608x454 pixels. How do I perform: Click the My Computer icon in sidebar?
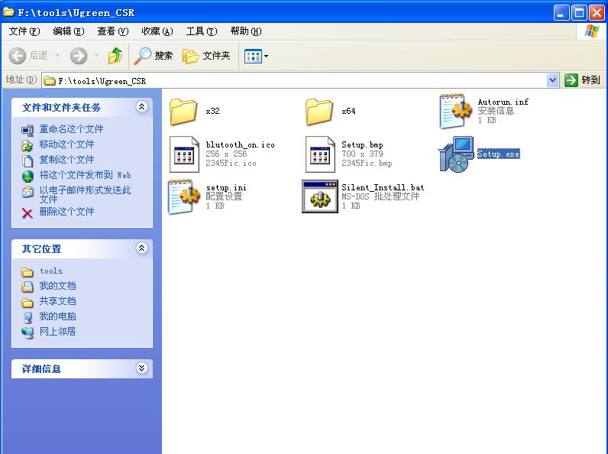coord(27,317)
